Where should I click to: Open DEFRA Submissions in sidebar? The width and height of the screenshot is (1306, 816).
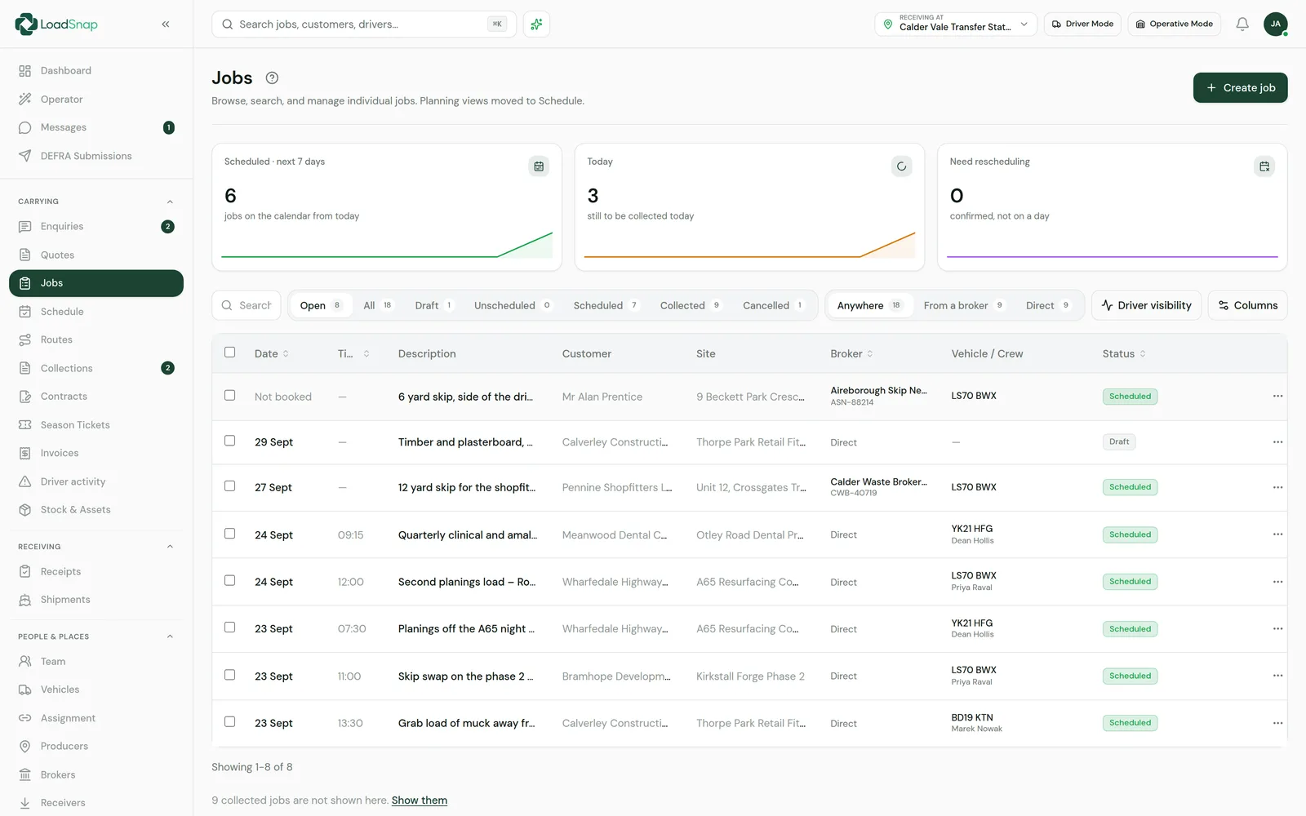pyautogui.click(x=96, y=156)
